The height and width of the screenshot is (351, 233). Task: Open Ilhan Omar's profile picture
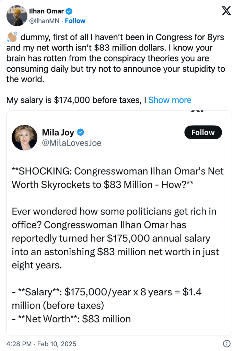click(x=16, y=16)
